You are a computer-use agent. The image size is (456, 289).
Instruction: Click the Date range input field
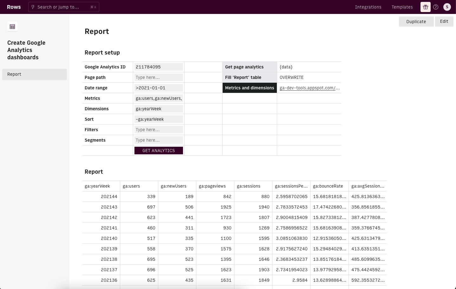(x=159, y=88)
